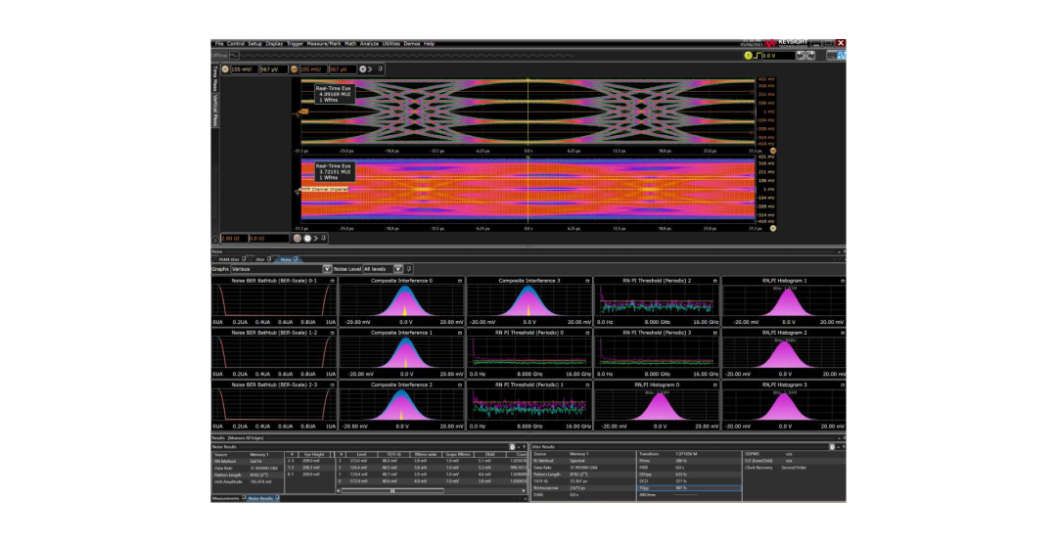Switch to the Noise tab
This screenshot has height=542, width=1057.
(x=289, y=259)
